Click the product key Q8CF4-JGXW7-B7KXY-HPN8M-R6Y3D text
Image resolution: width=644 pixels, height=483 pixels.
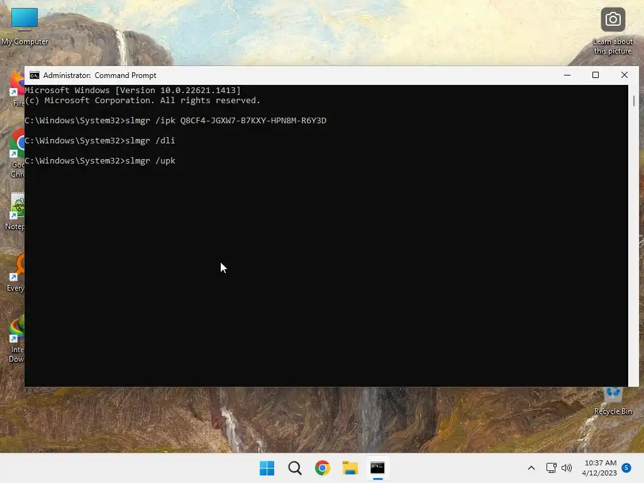tap(253, 120)
